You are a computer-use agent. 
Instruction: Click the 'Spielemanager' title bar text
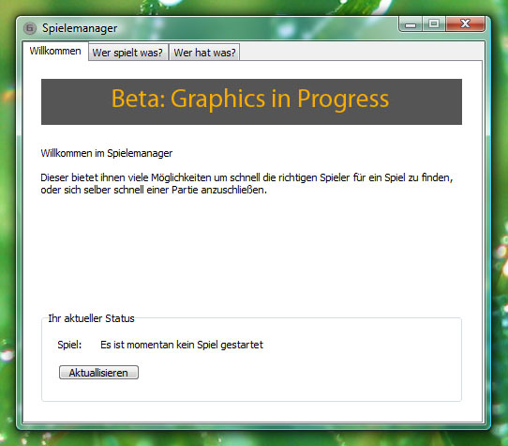[x=80, y=28]
